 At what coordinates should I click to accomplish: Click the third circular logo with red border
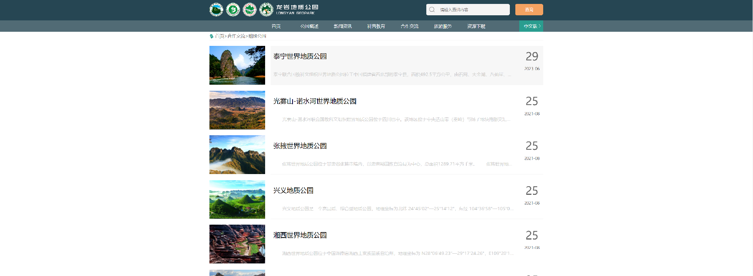click(x=249, y=9)
